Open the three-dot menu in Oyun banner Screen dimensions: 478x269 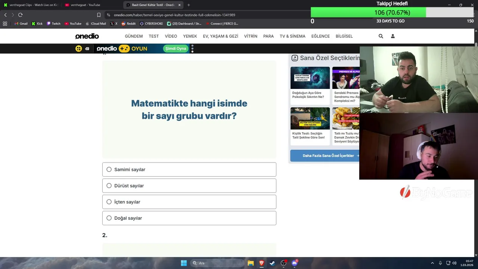[192, 49]
